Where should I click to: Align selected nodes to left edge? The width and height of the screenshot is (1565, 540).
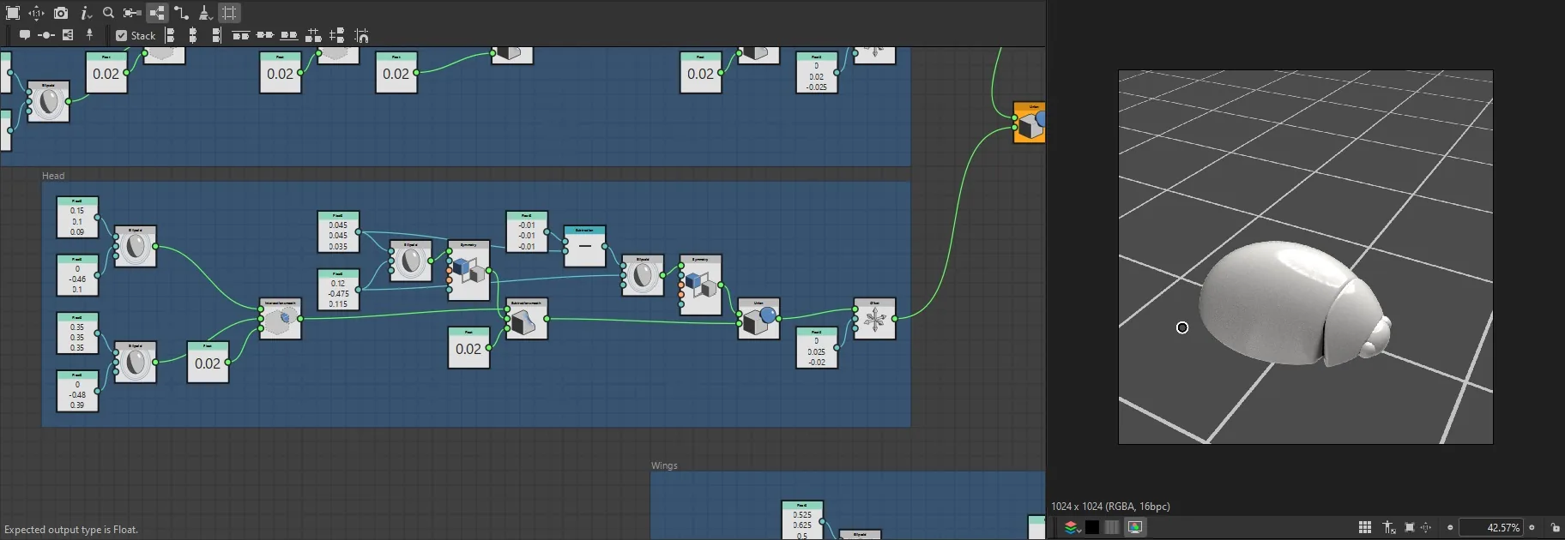170,35
